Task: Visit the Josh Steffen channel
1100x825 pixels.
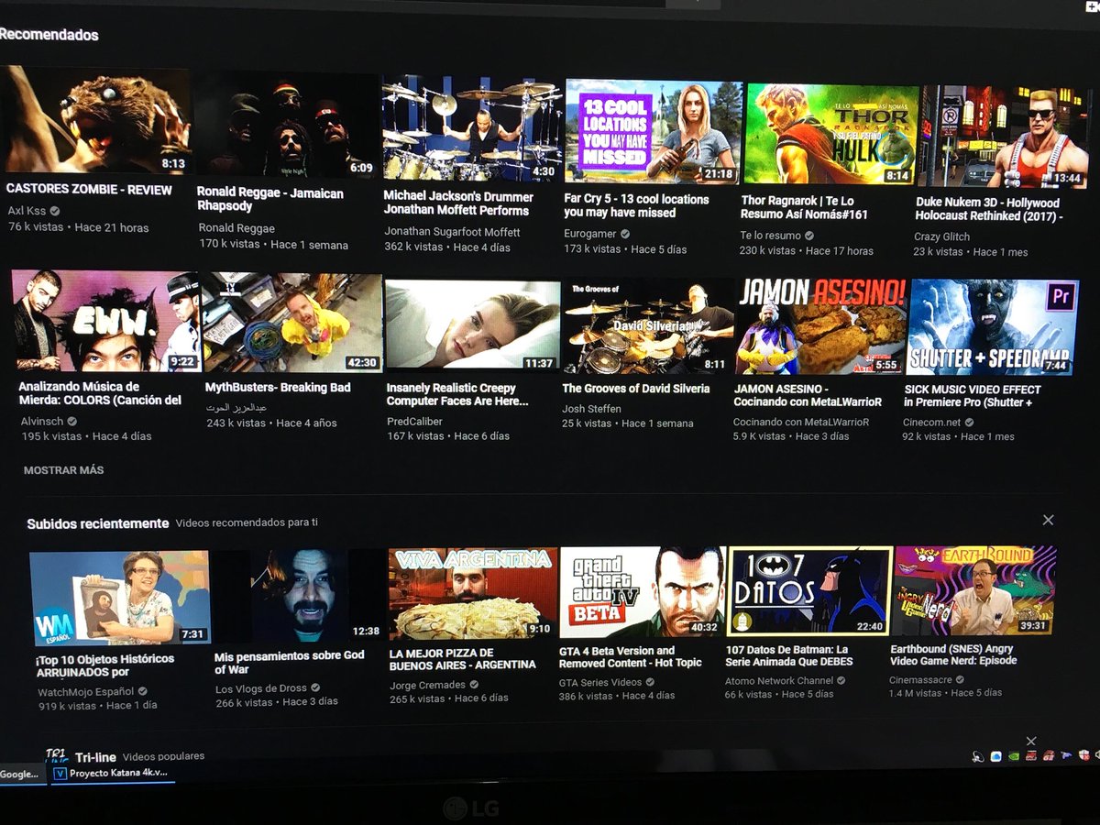Action: tap(591, 409)
